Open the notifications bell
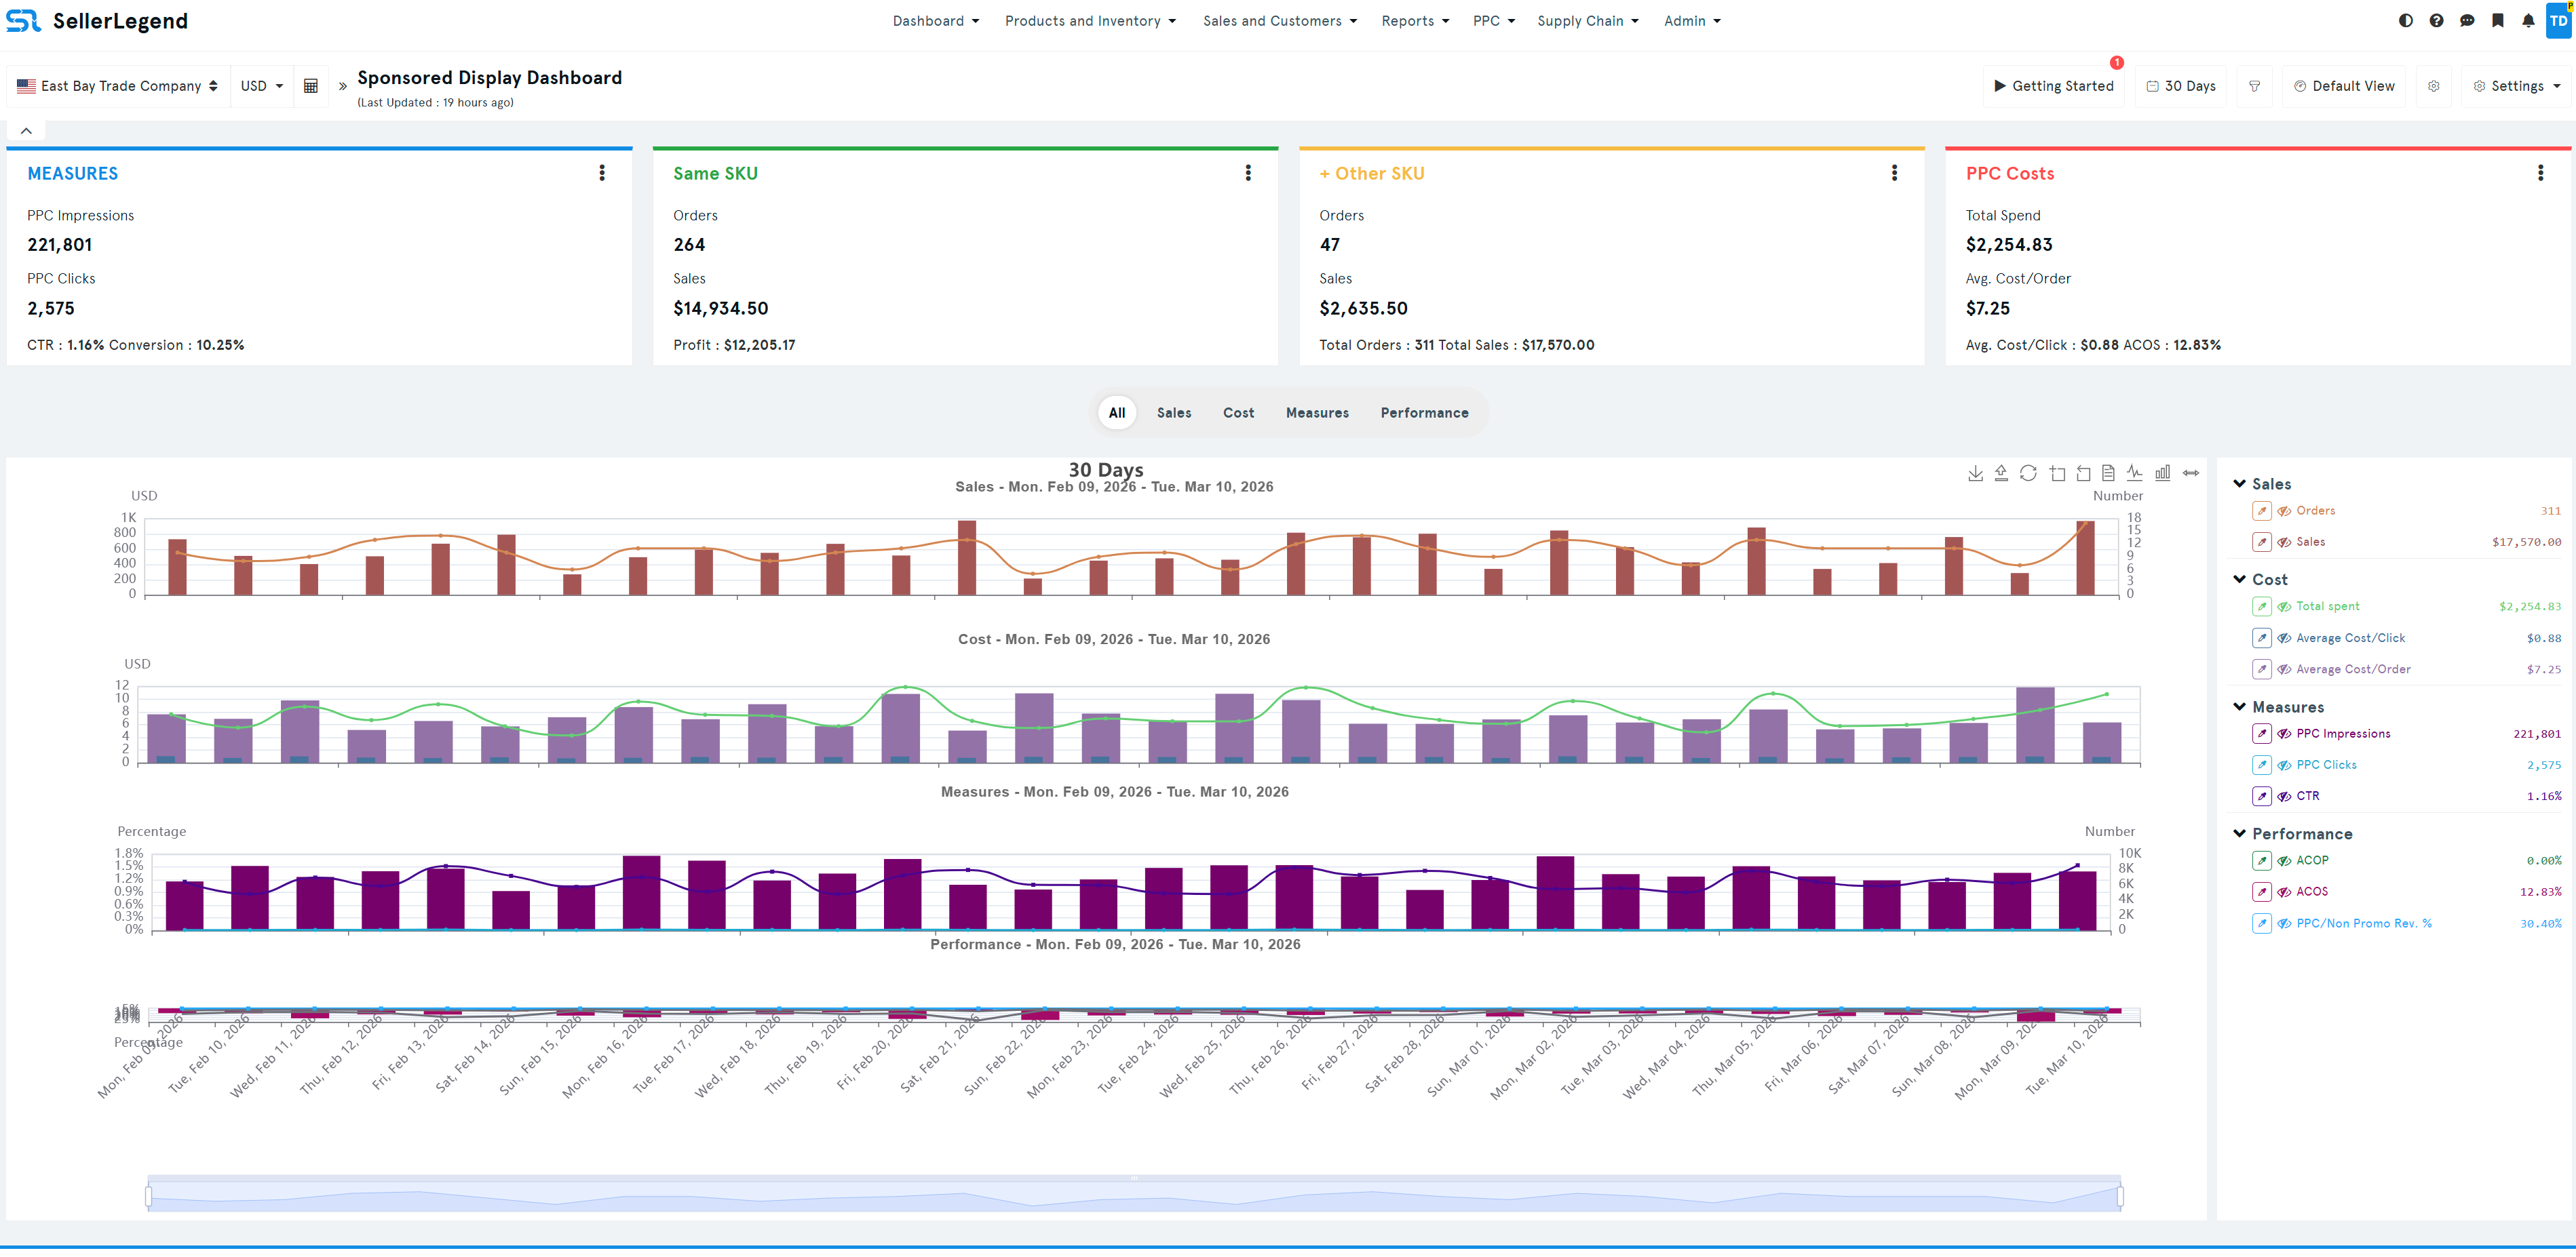 click(x=2528, y=20)
